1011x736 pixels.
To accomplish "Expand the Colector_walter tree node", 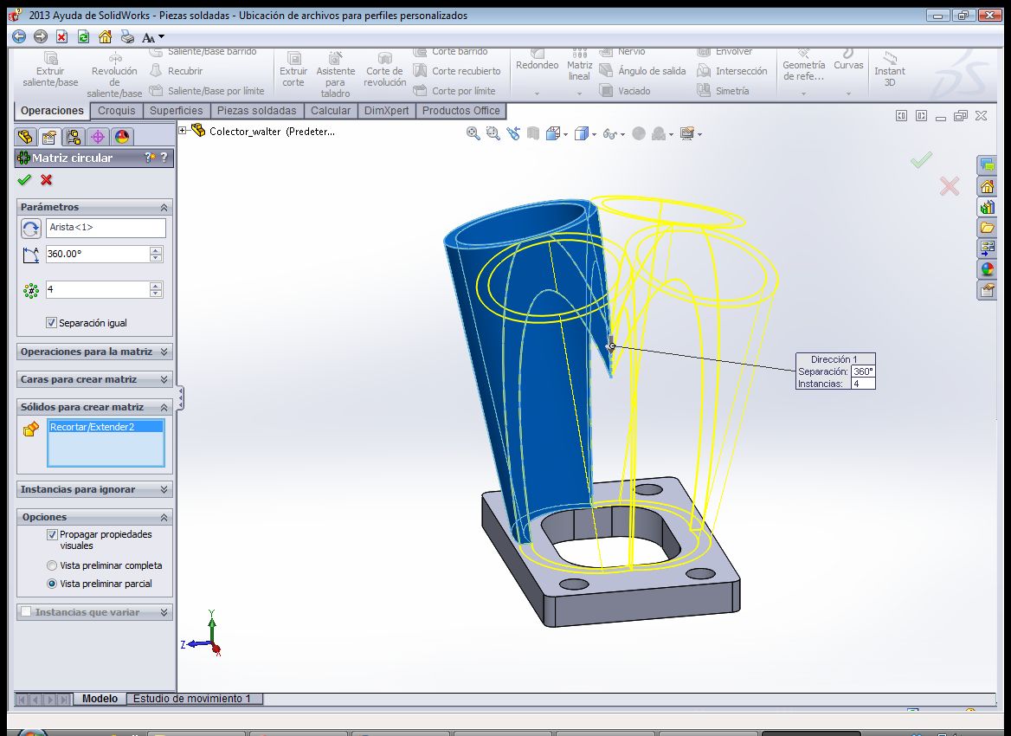I will (x=183, y=131).
